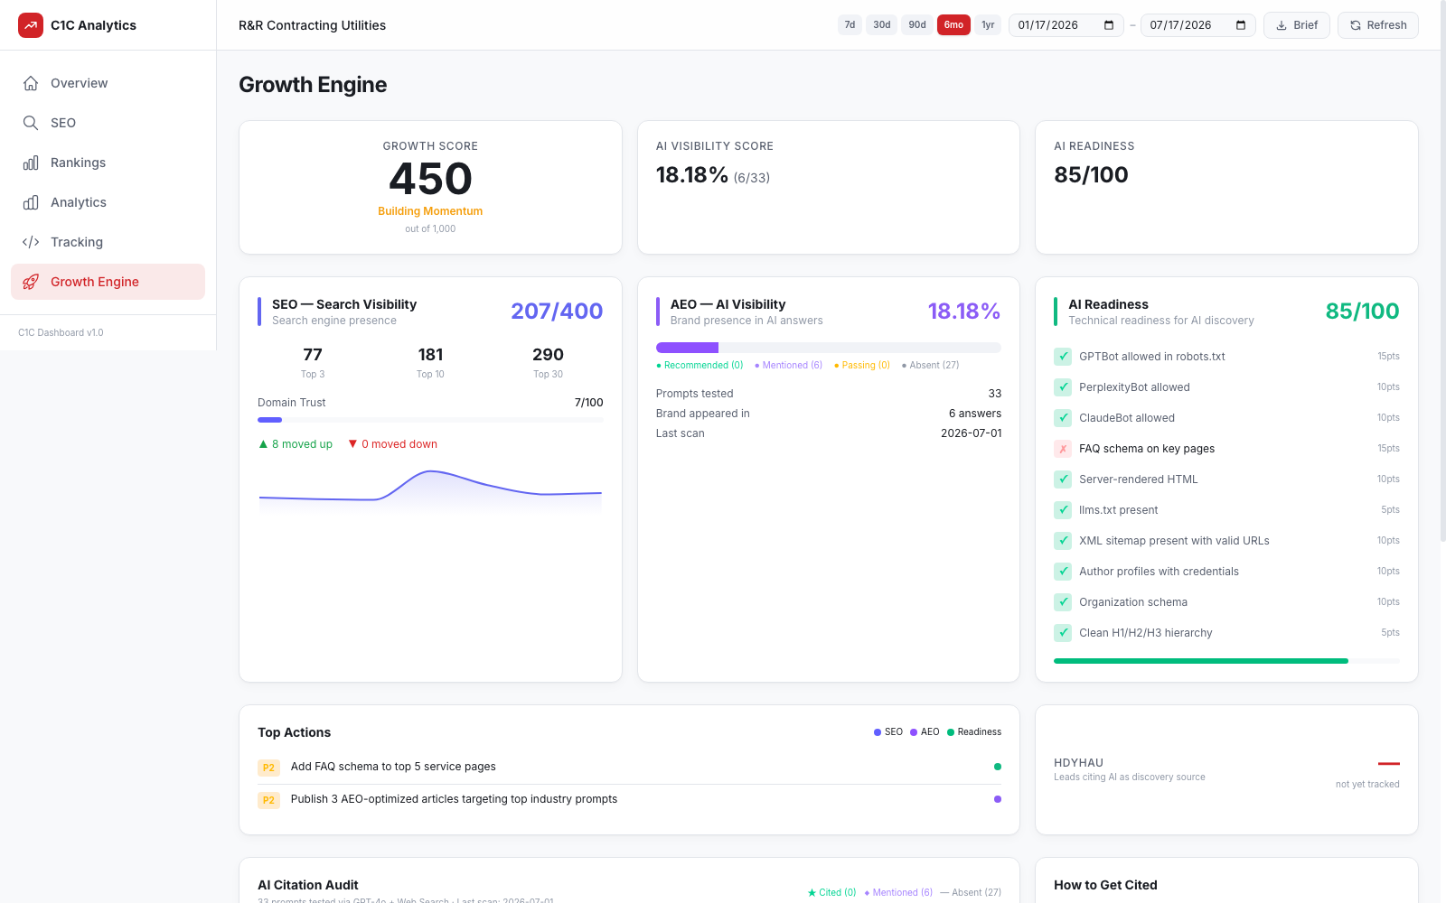1446x903 pixels.
Task: Open the Tracking section
Action: tap(108, 242)
